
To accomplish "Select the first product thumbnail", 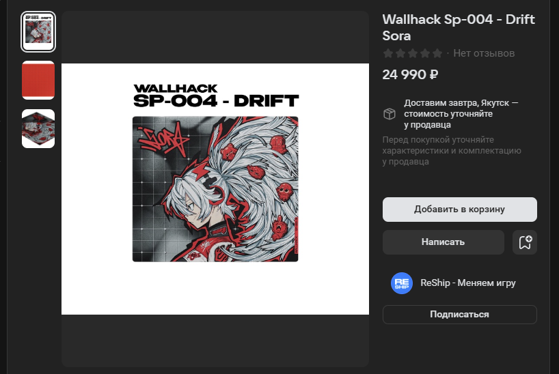I will click(38, 31).
